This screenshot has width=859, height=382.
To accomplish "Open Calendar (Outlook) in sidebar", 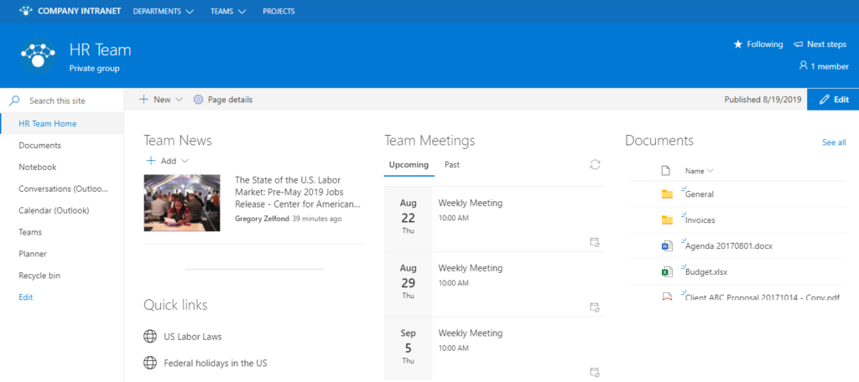I will coord(54,210).
